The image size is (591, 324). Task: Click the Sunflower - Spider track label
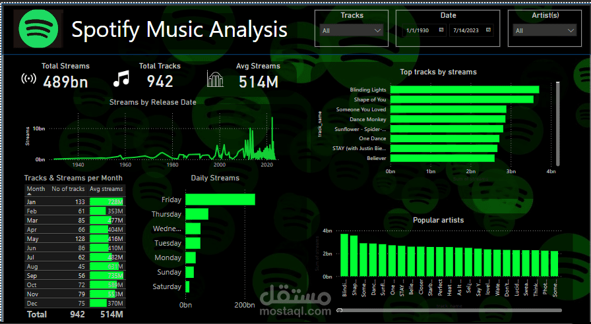coord(360,129)
